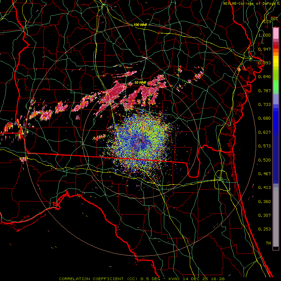
Task: Select the 0.627 legend value
Action: (264, 132)
